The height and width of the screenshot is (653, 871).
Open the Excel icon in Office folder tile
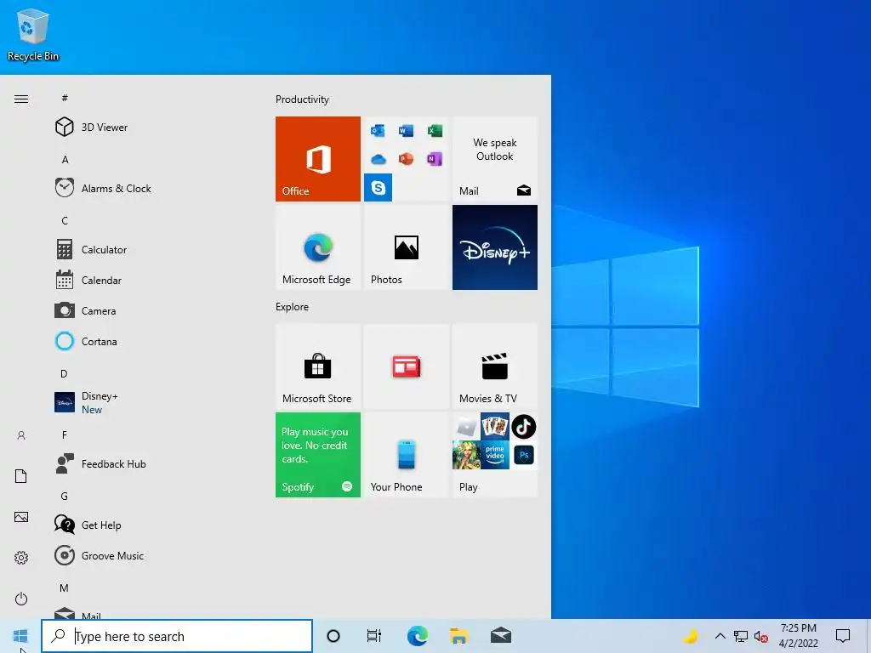435,130
